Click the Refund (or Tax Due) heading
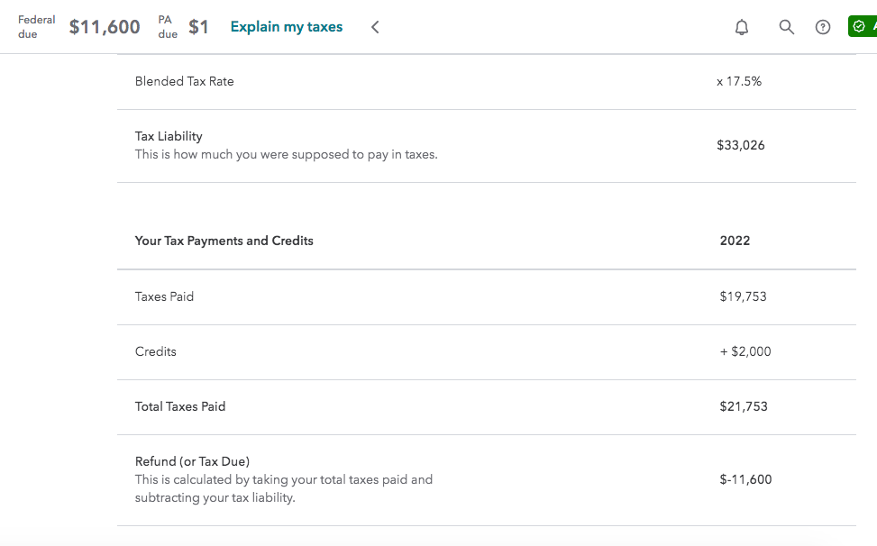 [192, 461]
